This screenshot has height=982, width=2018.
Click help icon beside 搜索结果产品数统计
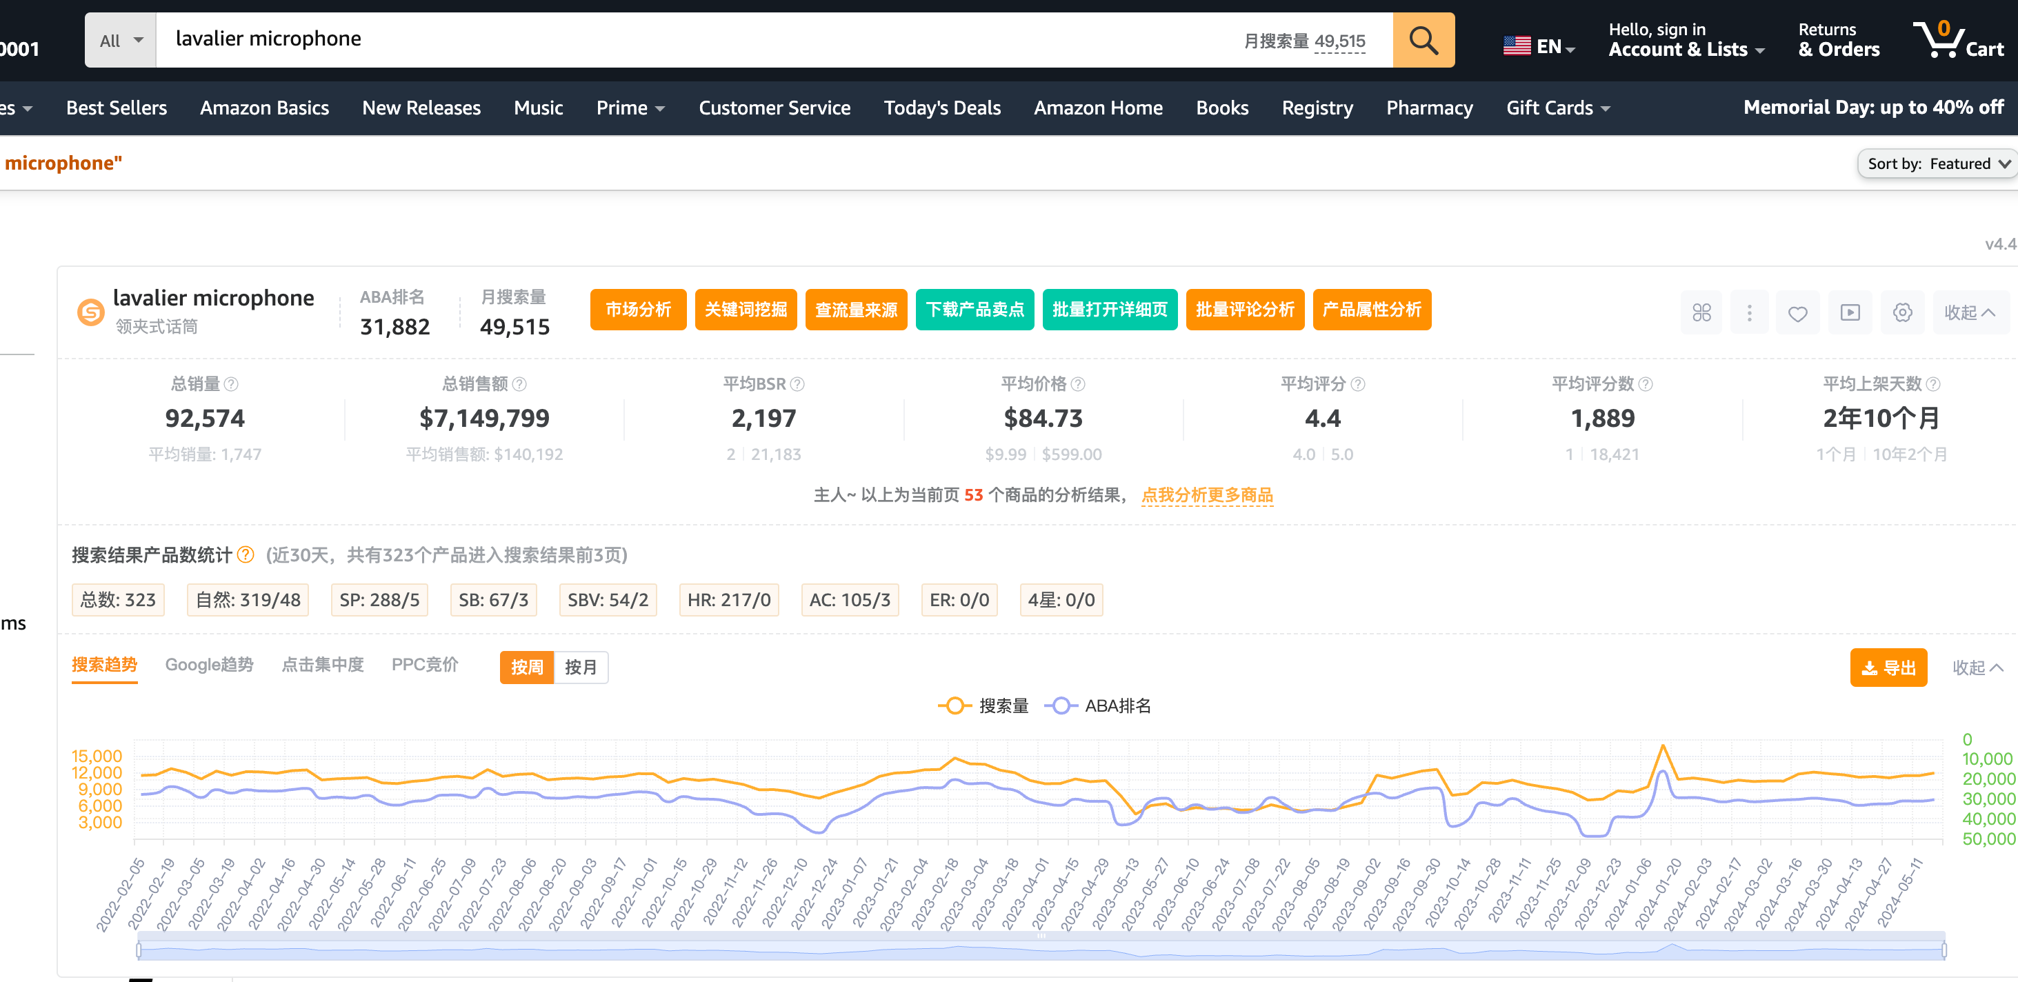(x=246, y=554)
